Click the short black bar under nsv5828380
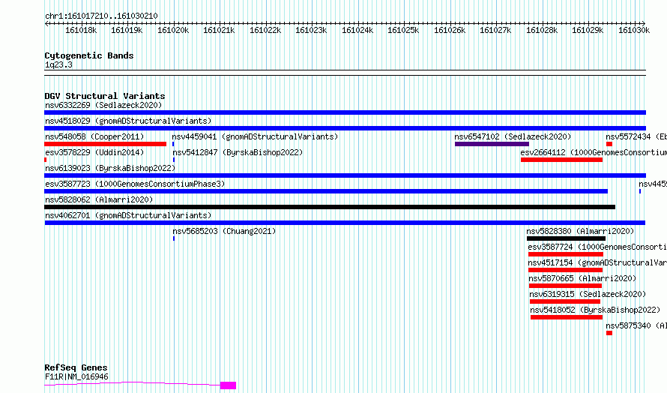This screenshot has height=393, width=667. point(566,238)
